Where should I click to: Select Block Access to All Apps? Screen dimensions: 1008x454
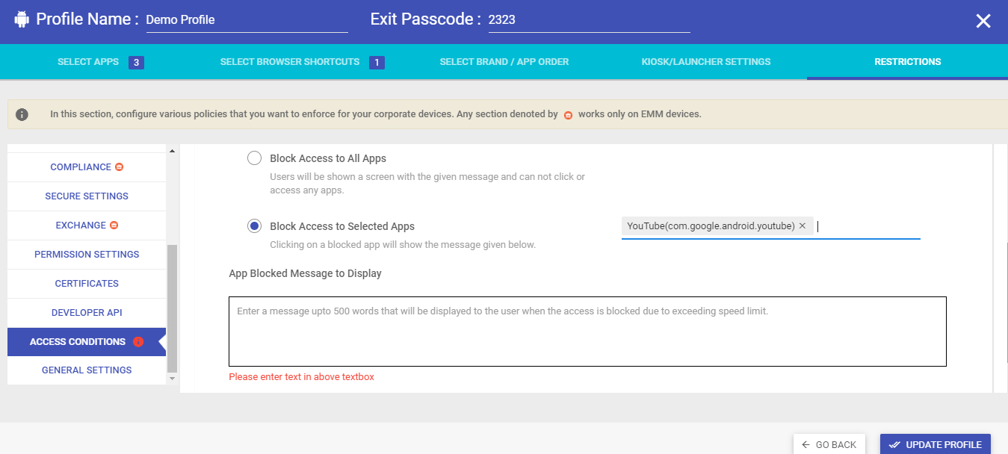tap(254, 158)
